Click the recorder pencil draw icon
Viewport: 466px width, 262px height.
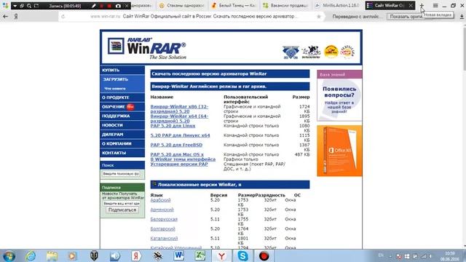(94, 6)
